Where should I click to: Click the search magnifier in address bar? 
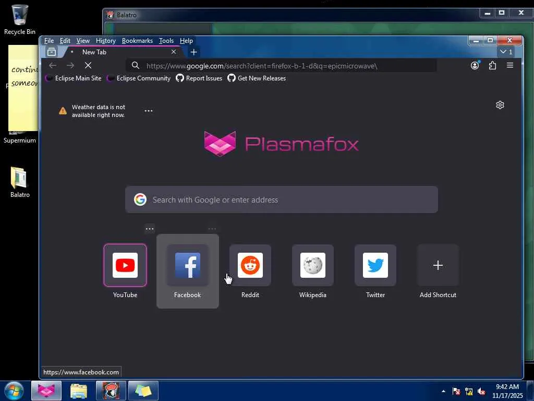coord(136,65)
